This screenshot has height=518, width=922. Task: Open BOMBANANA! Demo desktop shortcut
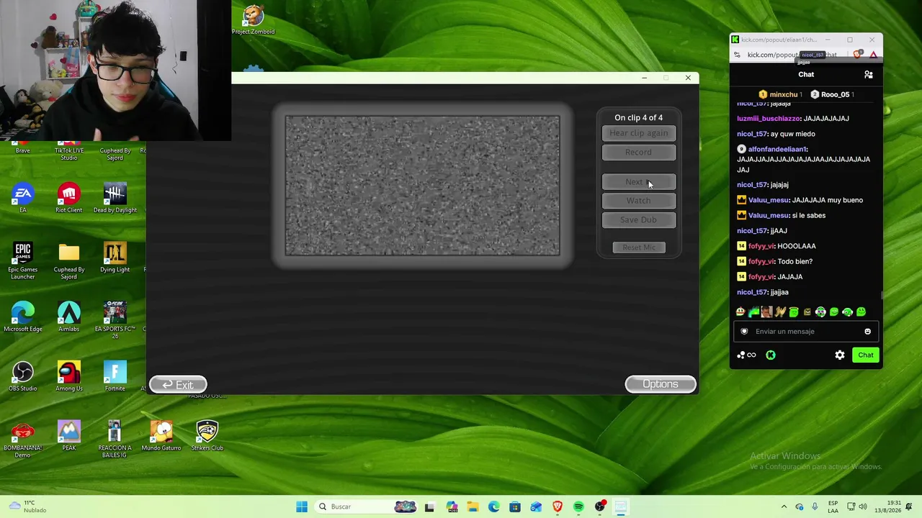(23, 439)
